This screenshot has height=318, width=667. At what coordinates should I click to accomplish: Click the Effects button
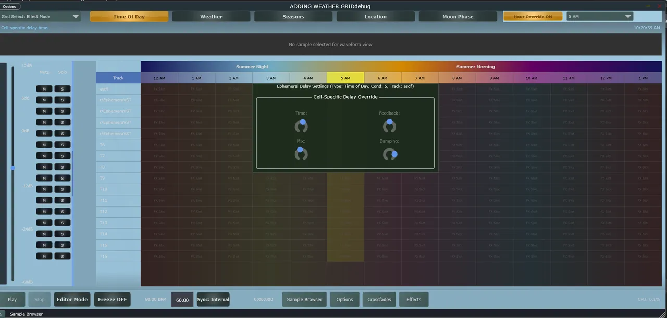pos(414,299)
